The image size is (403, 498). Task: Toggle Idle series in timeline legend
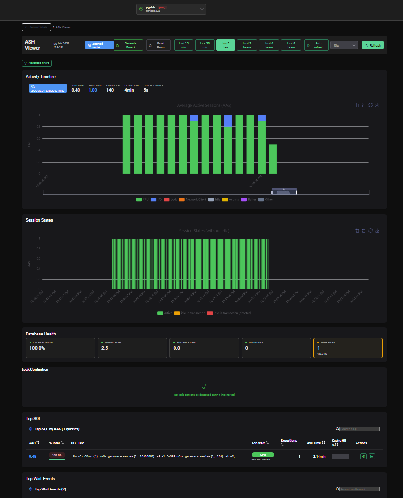point(214,200)
